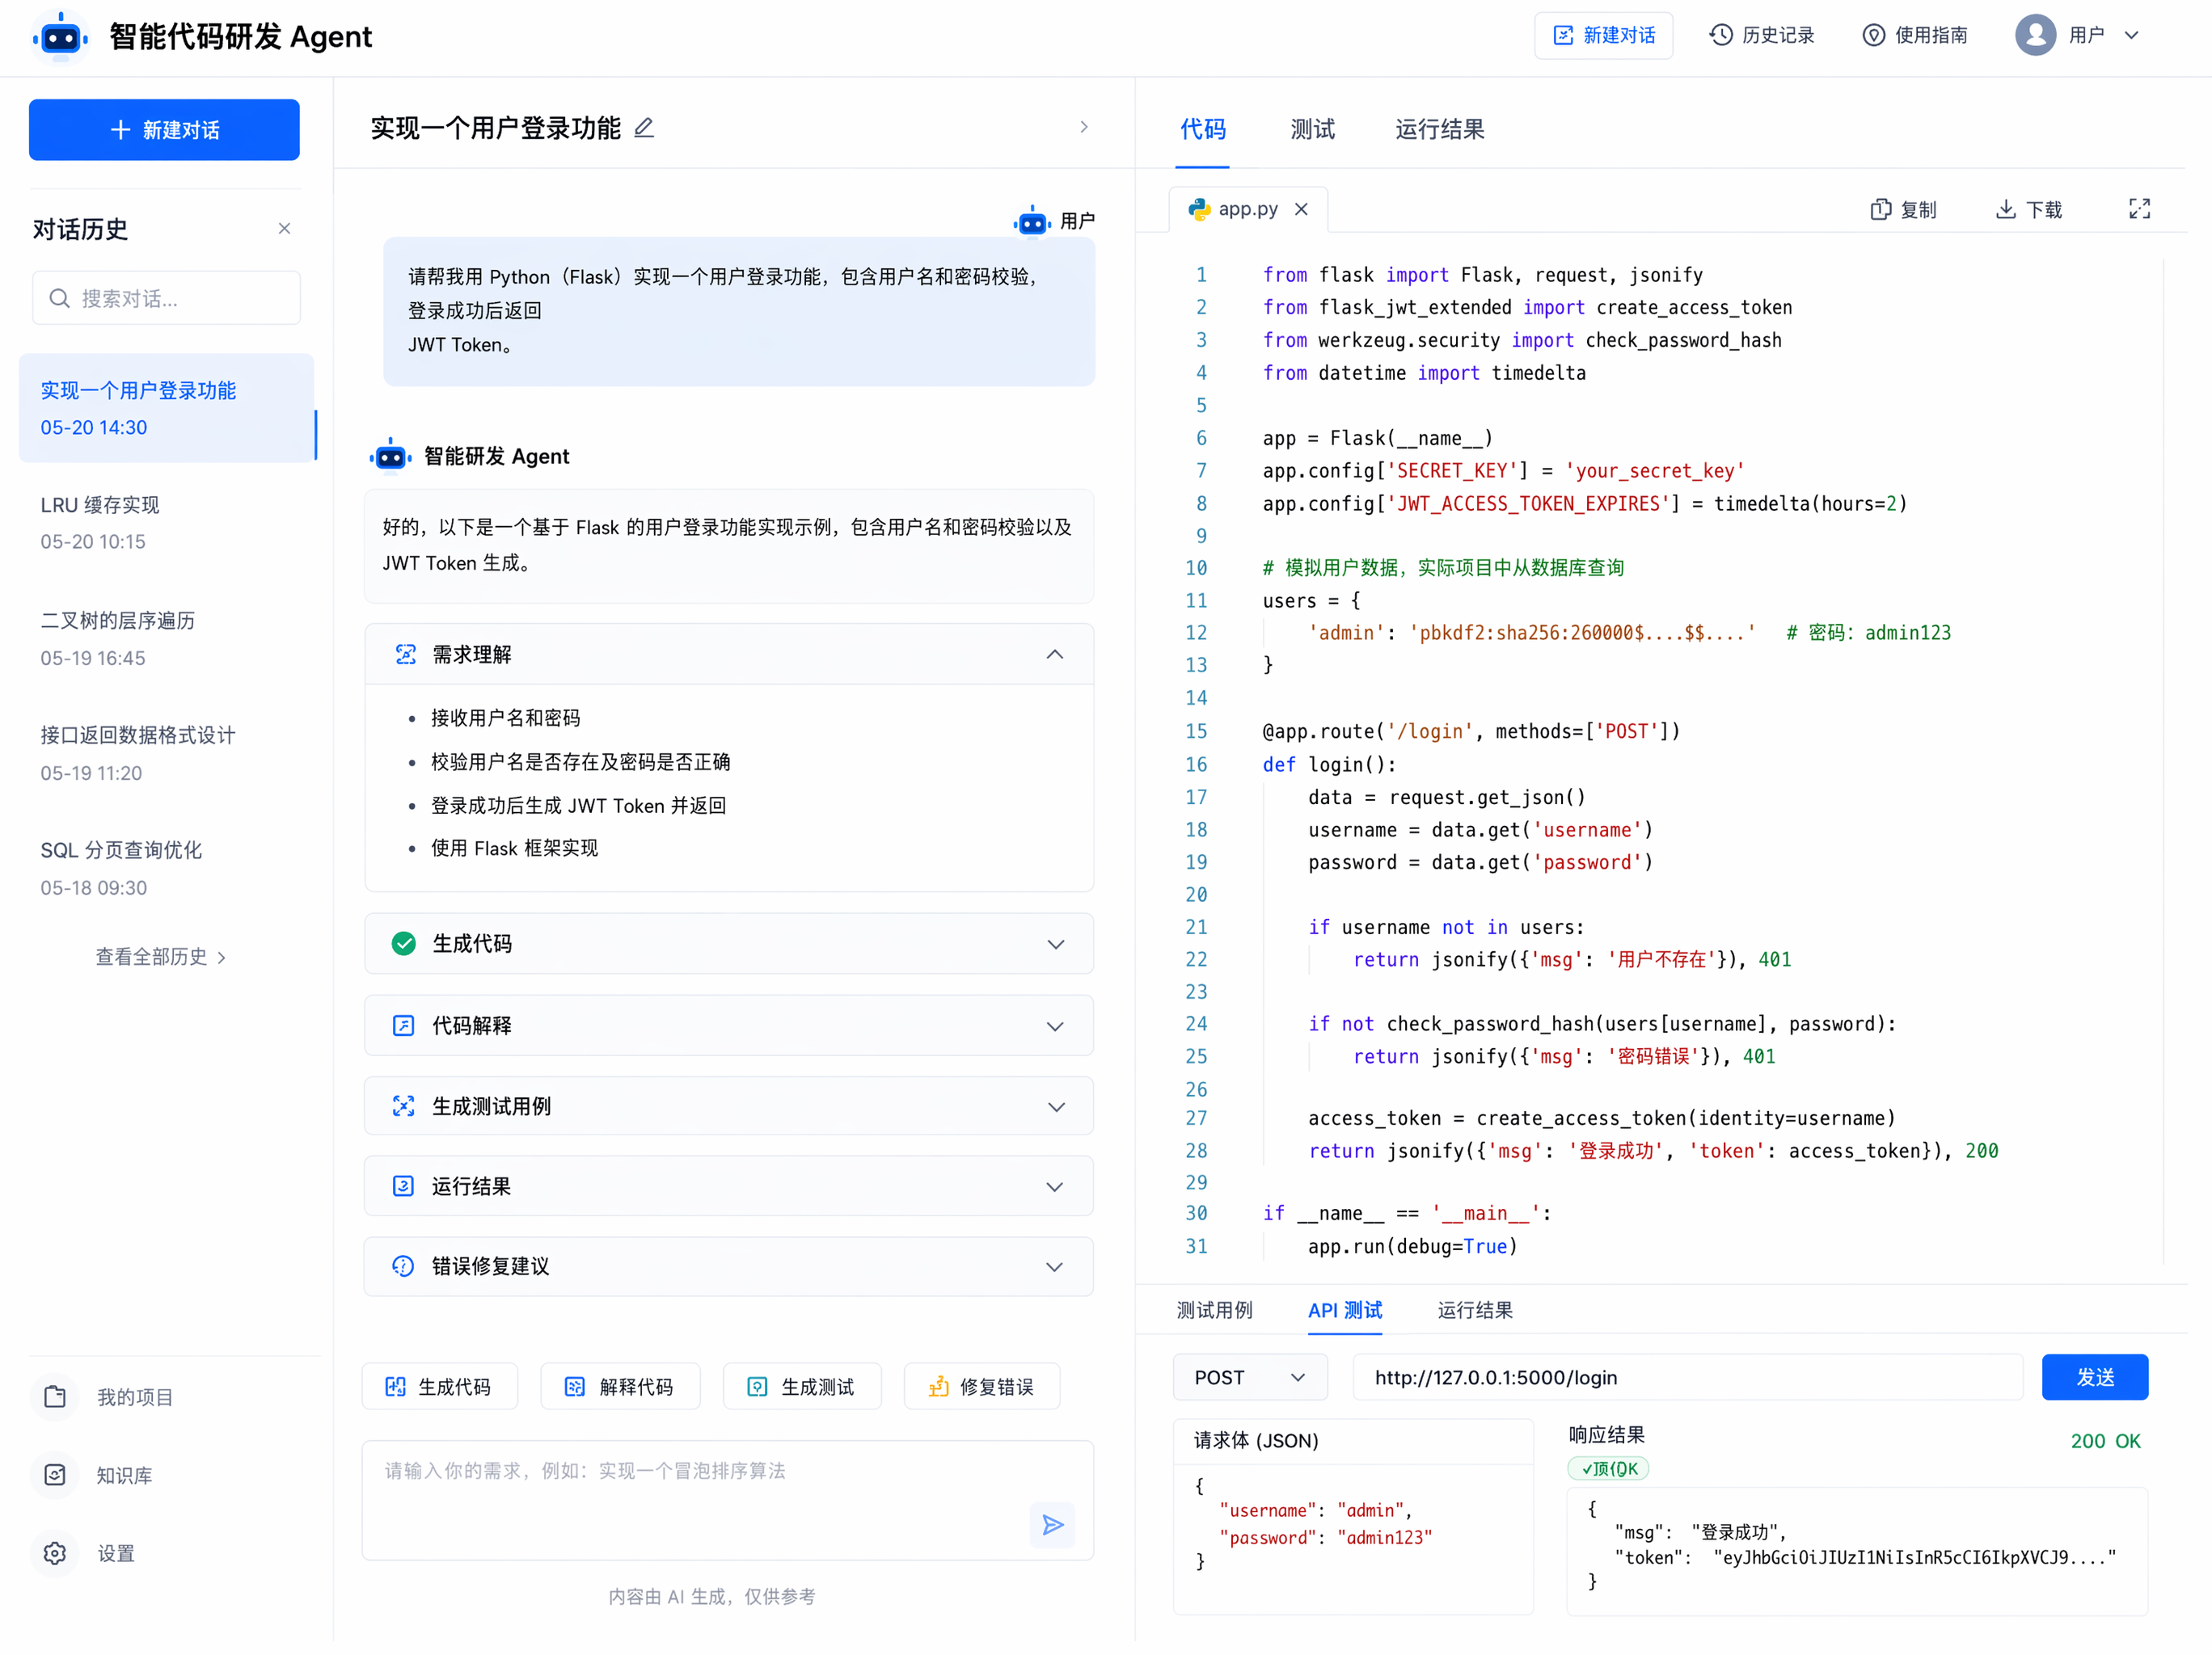Click the user avatar icon

click(2035, 35)
